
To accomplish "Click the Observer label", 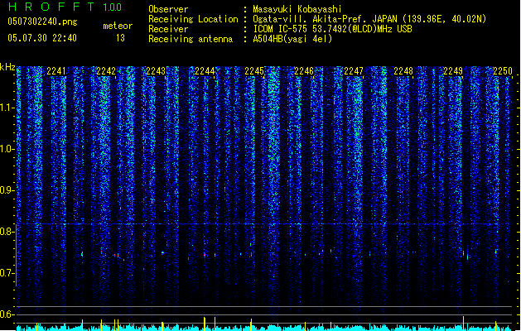I will click(x=168, y=9).
